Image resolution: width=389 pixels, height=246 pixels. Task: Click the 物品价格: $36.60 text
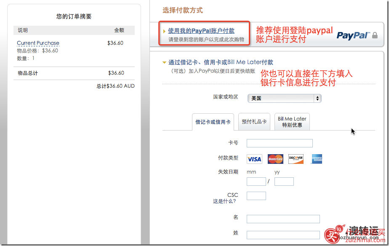[x=37, y=51]
